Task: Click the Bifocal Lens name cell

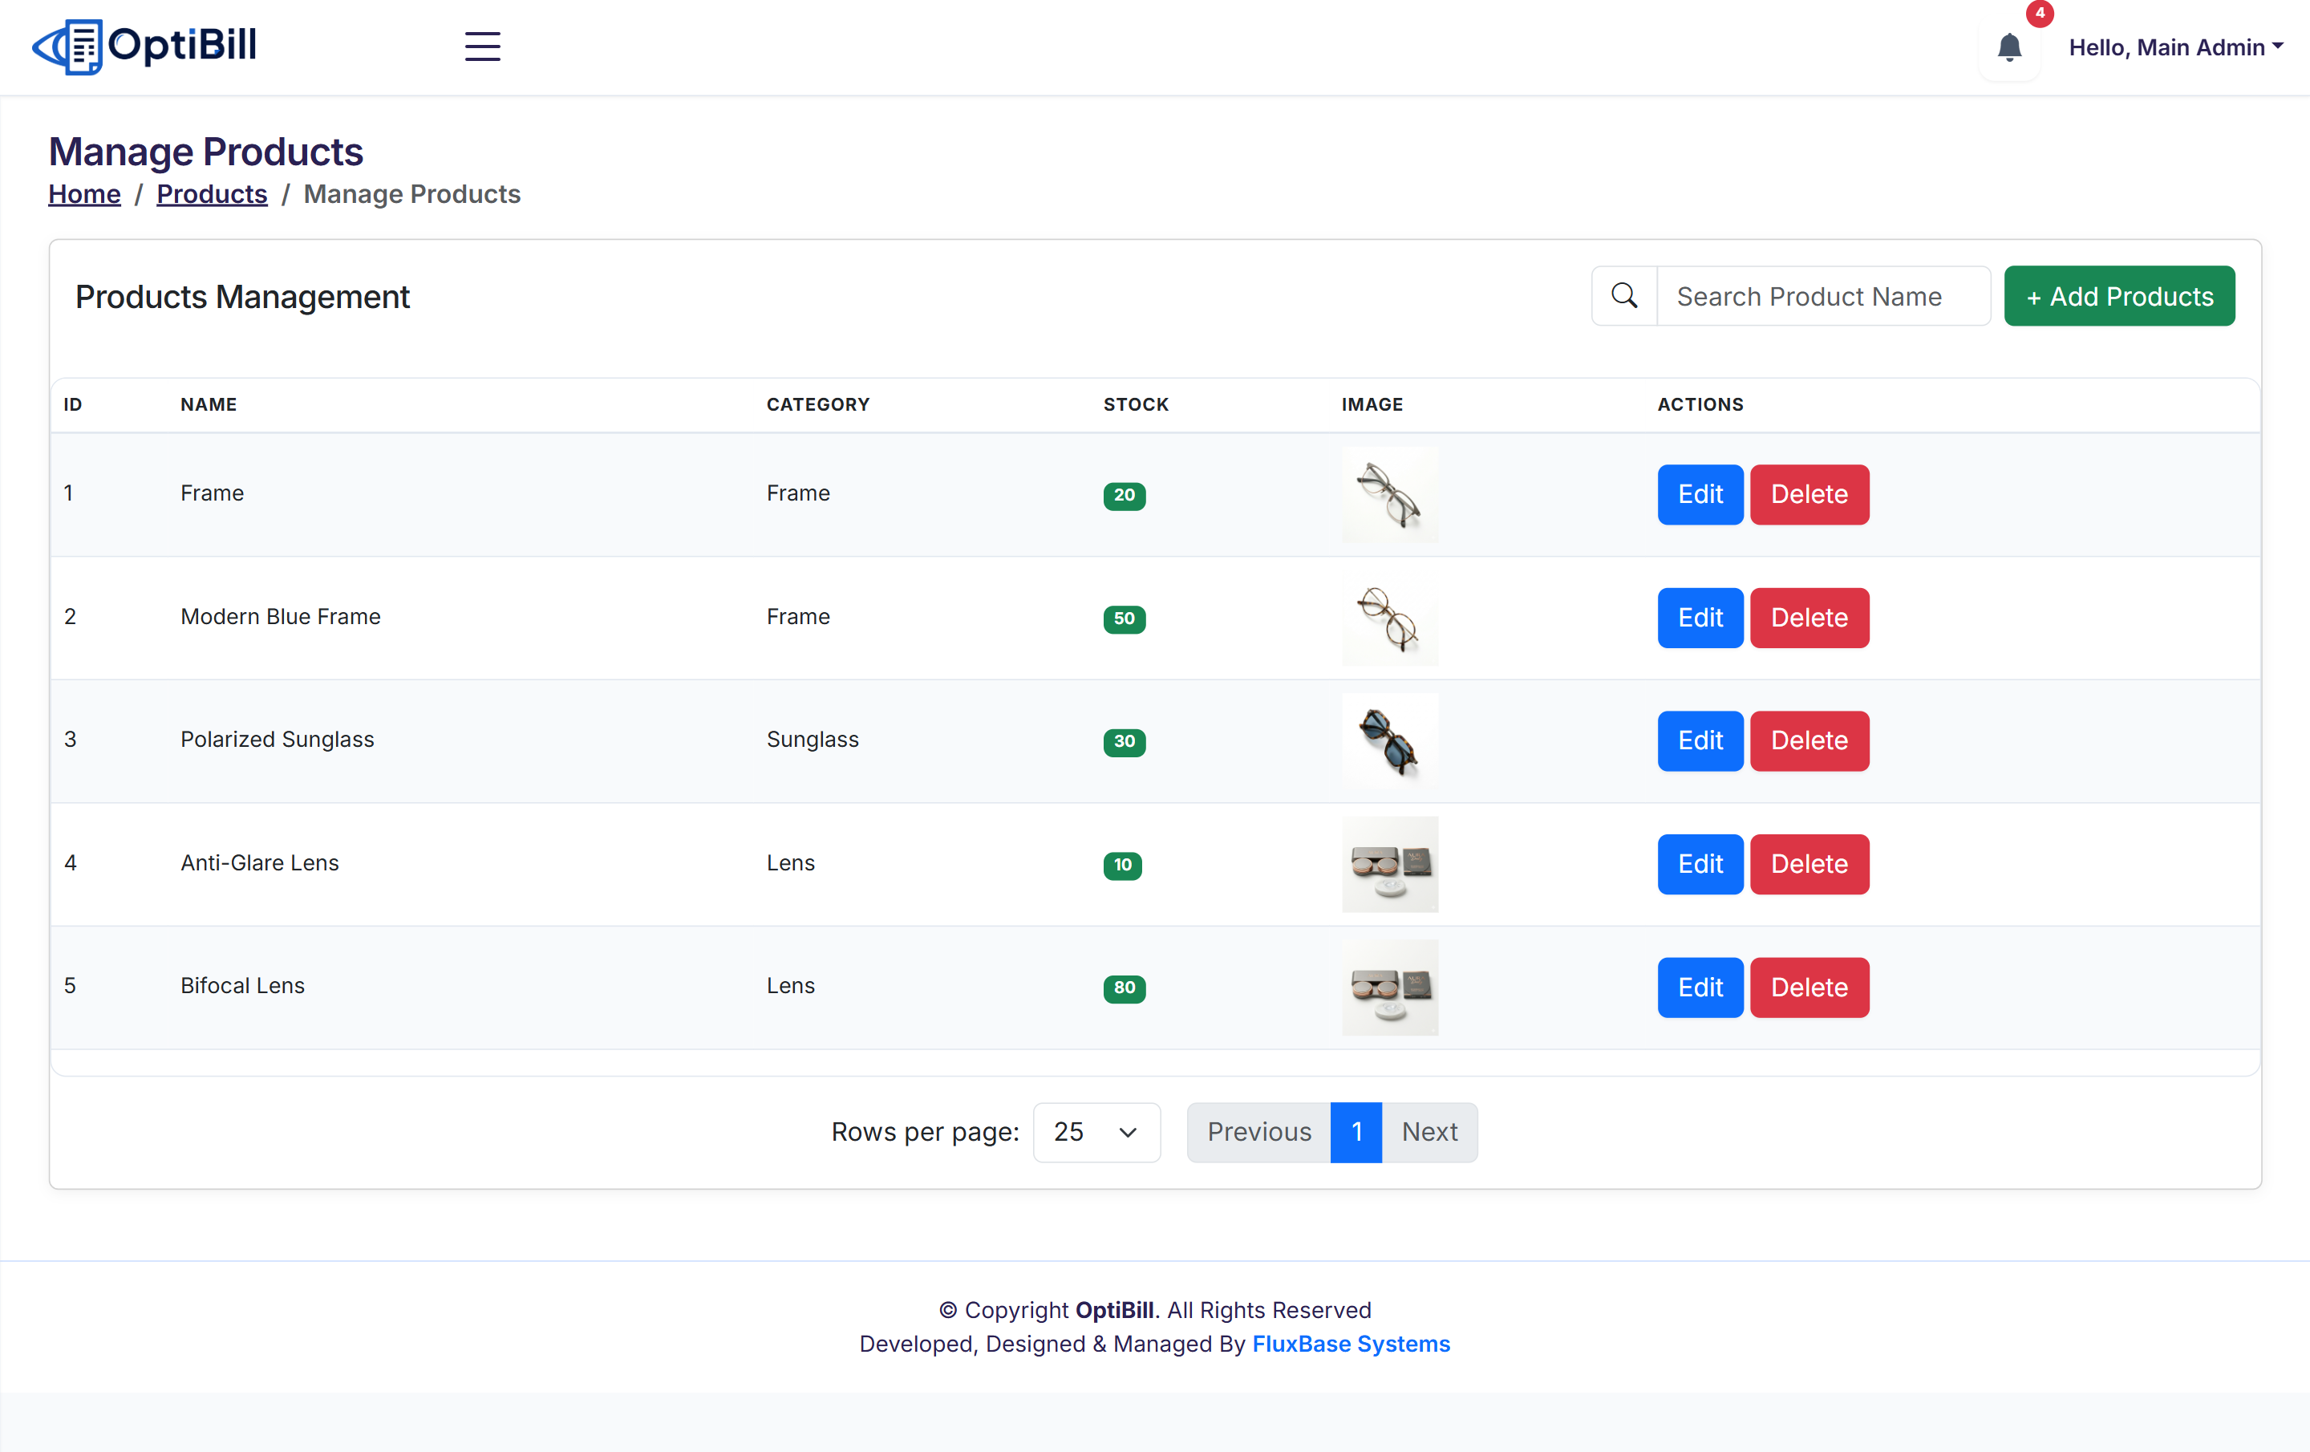Action: click(x=243, y=986)
